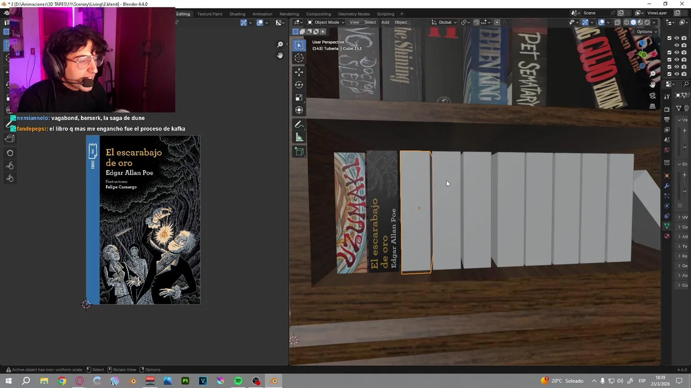Open the Material properties tab
691x388 pixels.
[667, 235]
